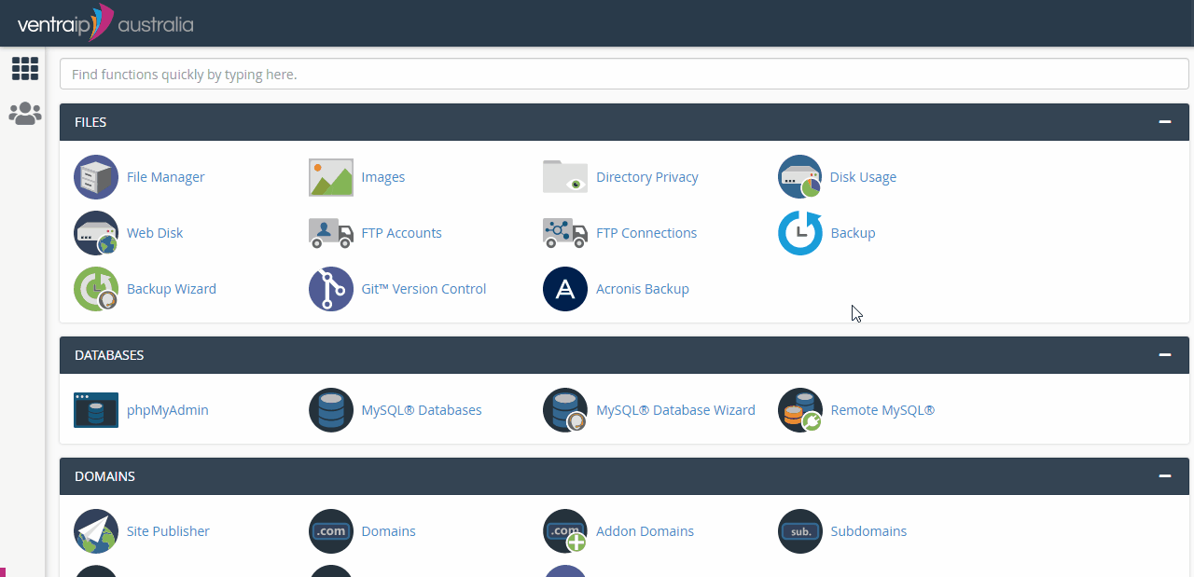Collapse the Files section
This screenshot has height=577, width=1194.
(x=1164, y=122)
